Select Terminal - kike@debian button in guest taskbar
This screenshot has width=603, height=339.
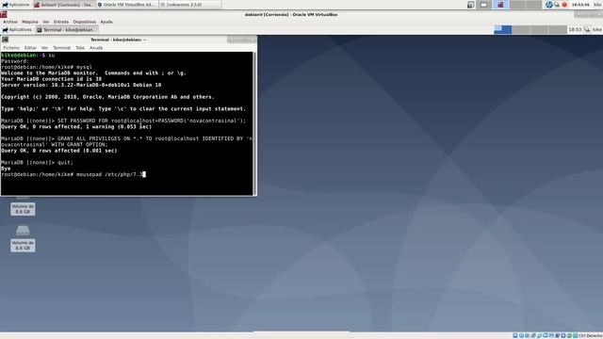click(67, 29)
